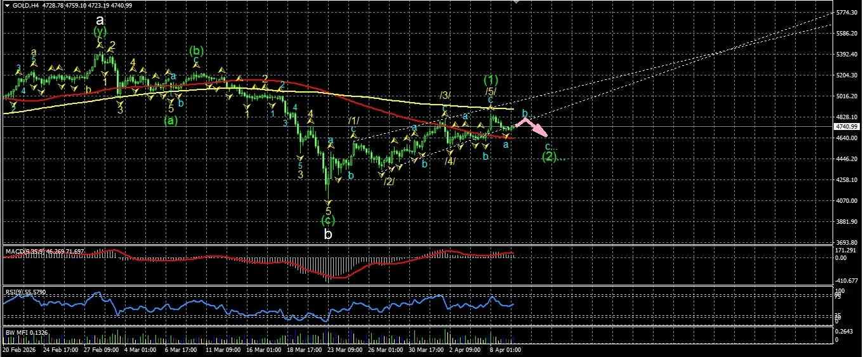Click the 3881.90 price axis value
Image resolution: width=863 pixels, height=357 pixels.
click(x=847, y=222)
